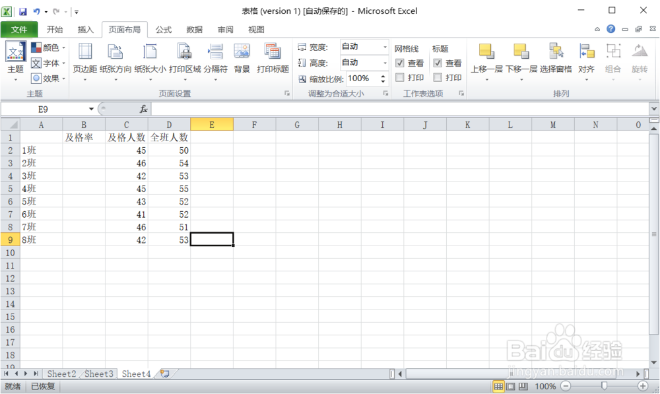Image resolution: width=660 pixels, height=394 pixels.
Task: Minimize the ribbon with caret icon
Action: [x=597, y=29]
